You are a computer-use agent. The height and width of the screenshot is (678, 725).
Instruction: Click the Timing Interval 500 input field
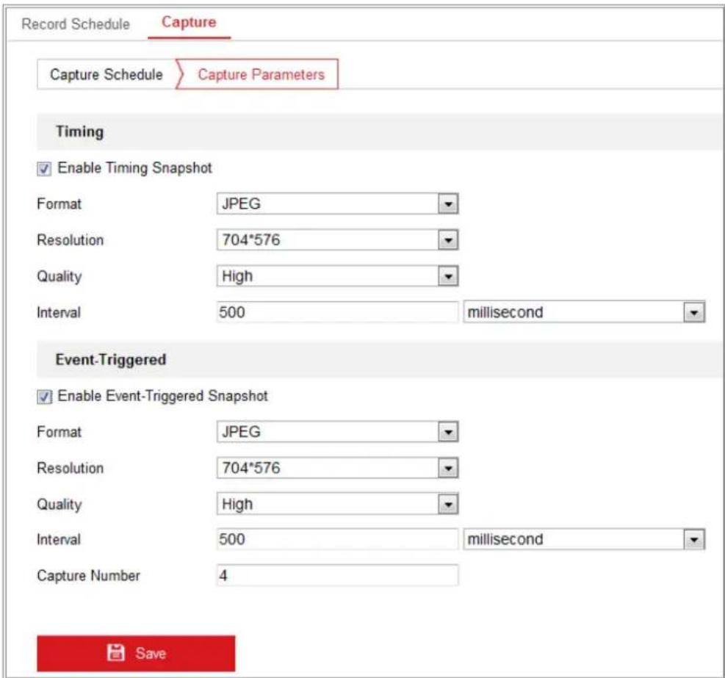pyautogui.click(x=338, y=312)
